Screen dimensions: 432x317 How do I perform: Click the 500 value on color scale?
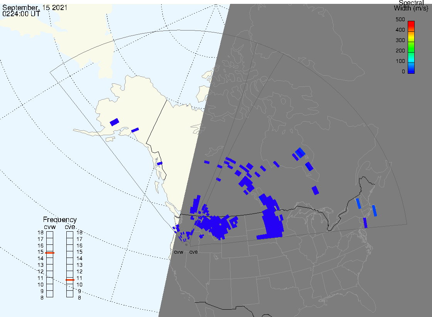pos(400,19)
